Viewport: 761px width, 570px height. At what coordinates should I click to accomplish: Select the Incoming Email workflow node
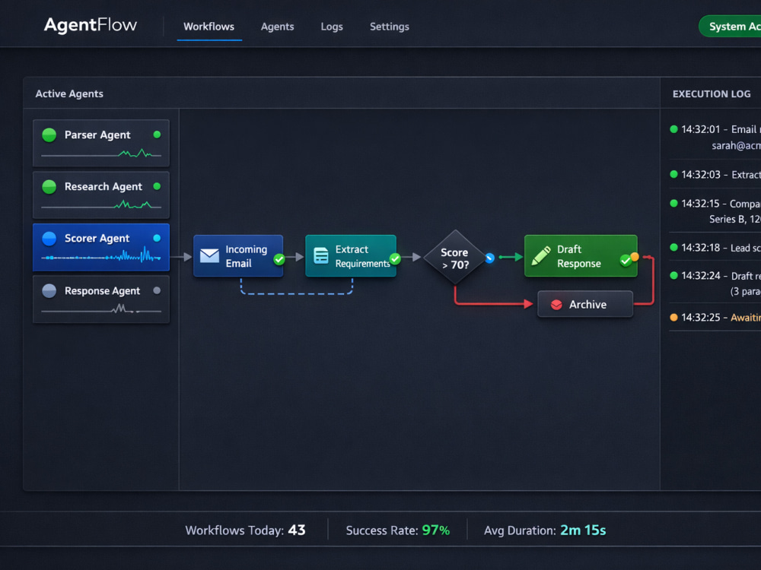coord(237,256)
